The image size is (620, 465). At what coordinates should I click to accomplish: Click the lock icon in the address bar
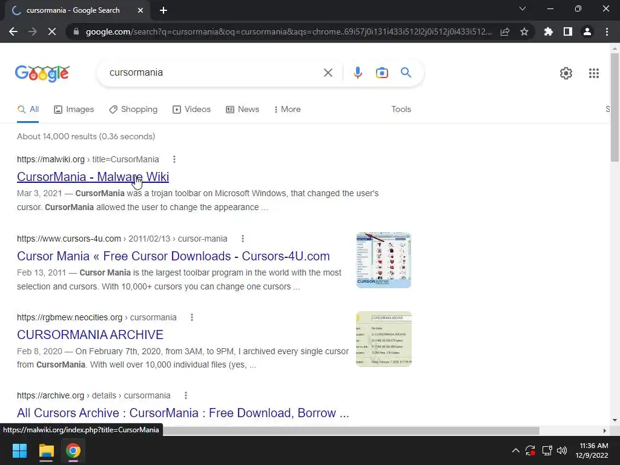point(76,31)
